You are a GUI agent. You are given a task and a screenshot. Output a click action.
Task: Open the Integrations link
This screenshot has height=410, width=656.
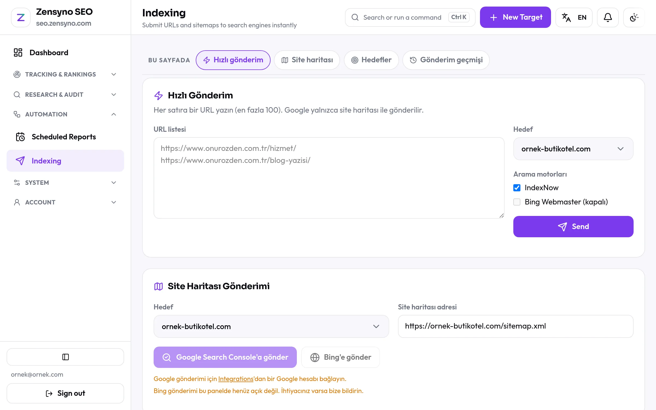point(236,379)
